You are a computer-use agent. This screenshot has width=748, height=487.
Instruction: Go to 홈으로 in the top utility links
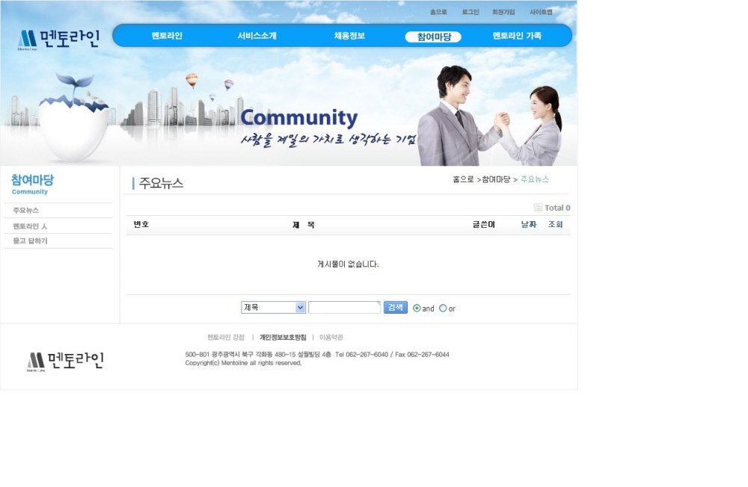438,12
